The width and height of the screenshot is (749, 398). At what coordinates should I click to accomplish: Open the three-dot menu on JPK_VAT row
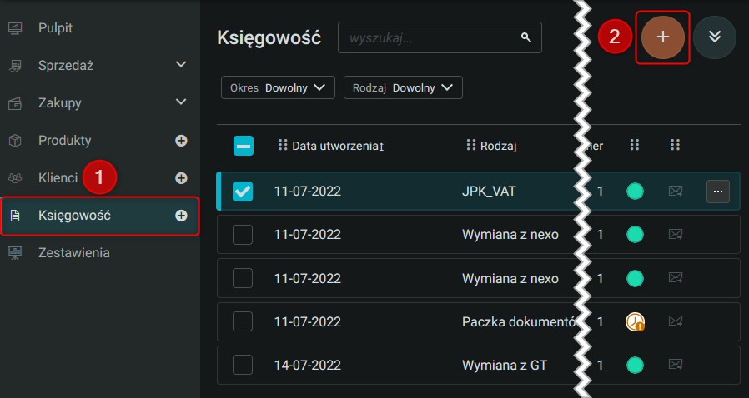pos(718,192)
